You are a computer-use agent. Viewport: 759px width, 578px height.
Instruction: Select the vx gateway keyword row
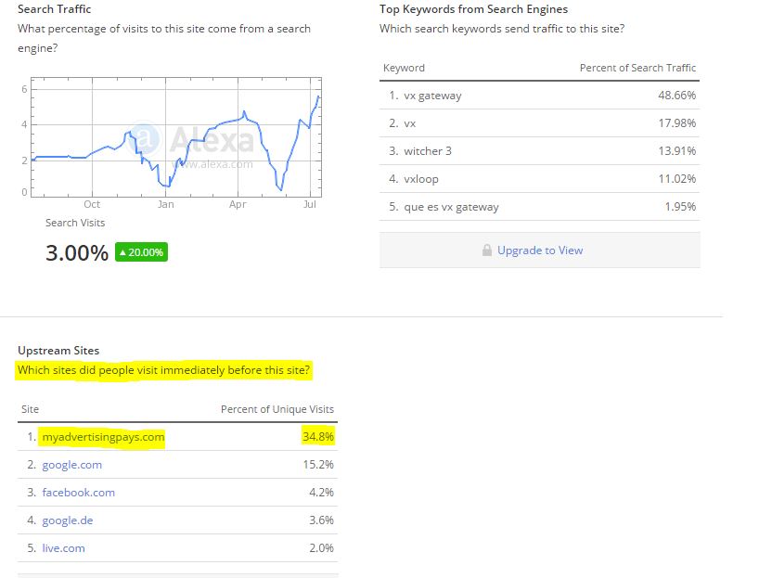(x=540, y=96)
